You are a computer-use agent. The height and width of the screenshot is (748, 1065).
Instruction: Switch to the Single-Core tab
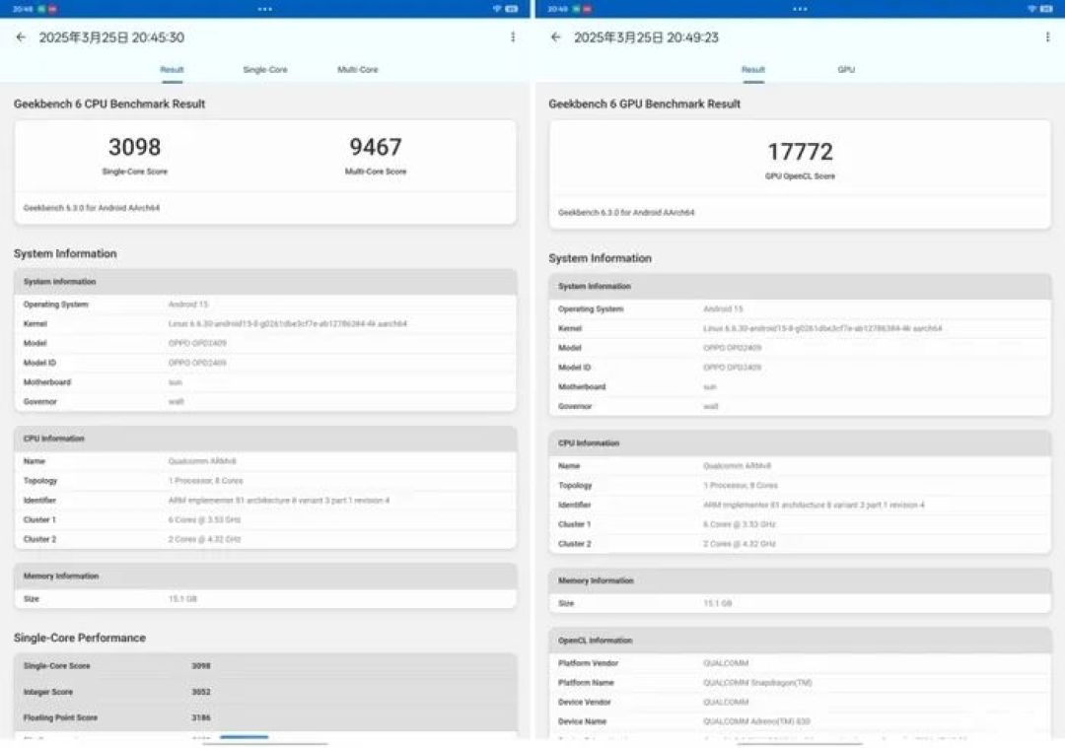(265, 70)
